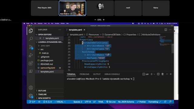
Task: Open Source Control view with badge
Action: pyautogui.click(x=31, y=47)
